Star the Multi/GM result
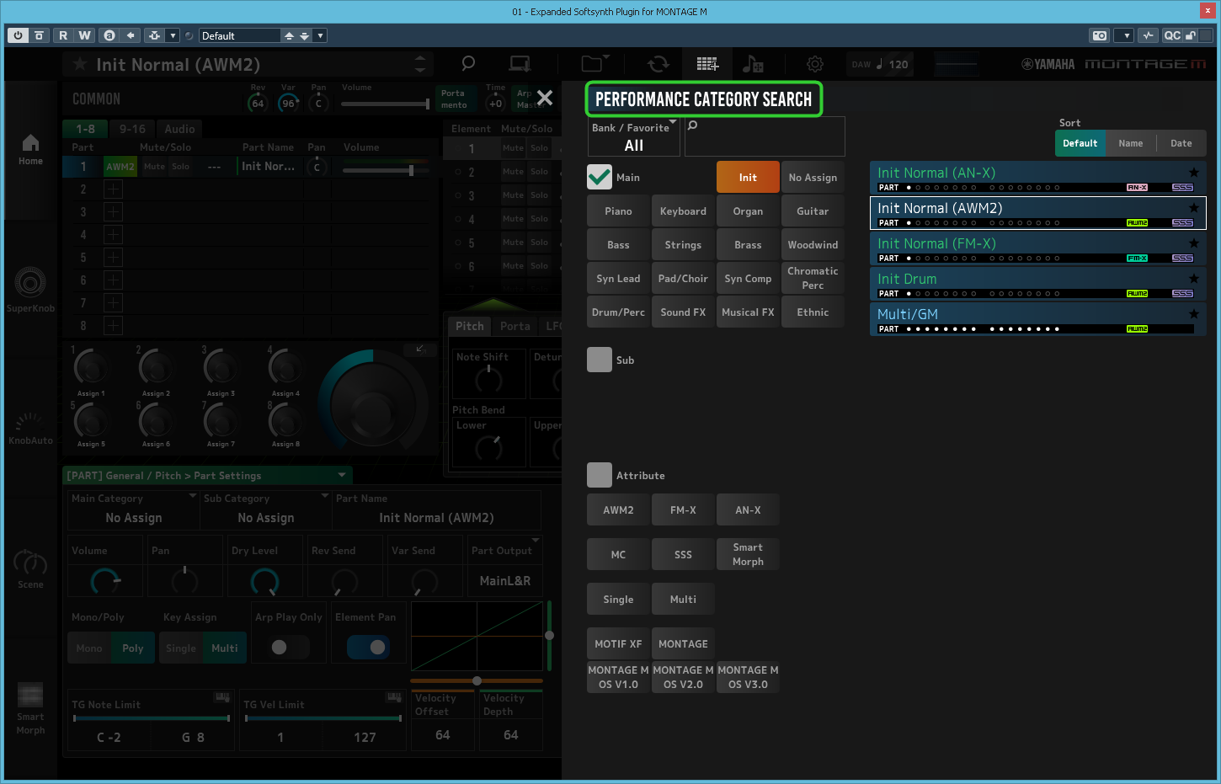The image size is (1221, 784). point(1193,314)
